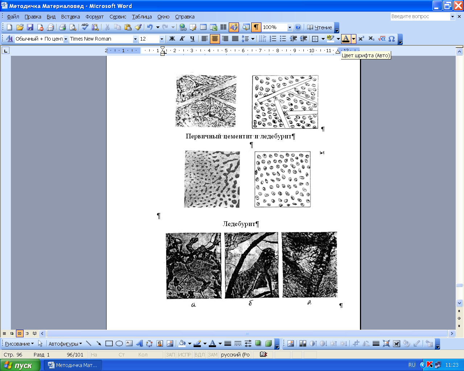Toggle the Drawing toolbar button
This screenshot has height=371, width=464.
[234, 27]
